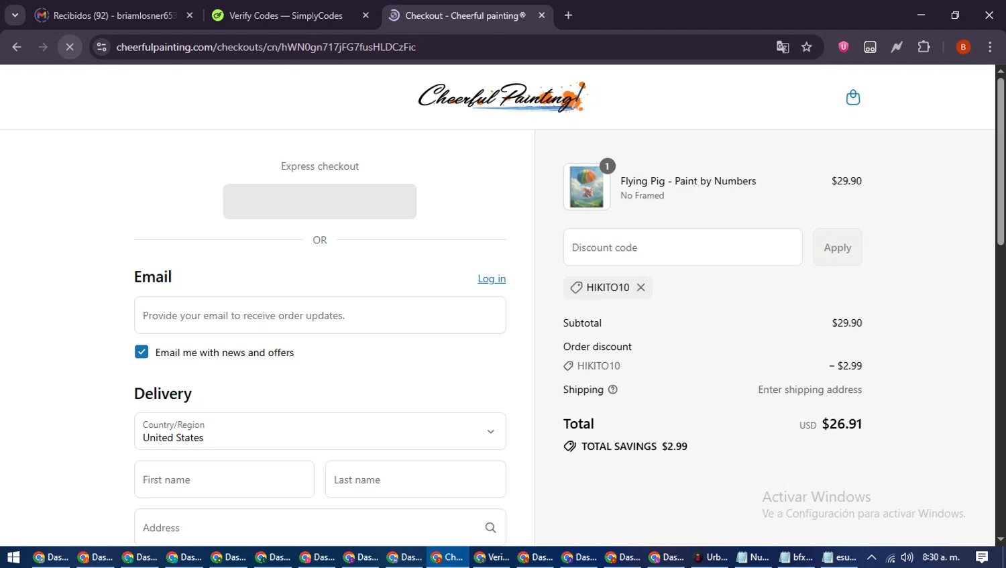1006x568 pixels.
Task: Show hidden system tray icons
Action: coord(872,557)
